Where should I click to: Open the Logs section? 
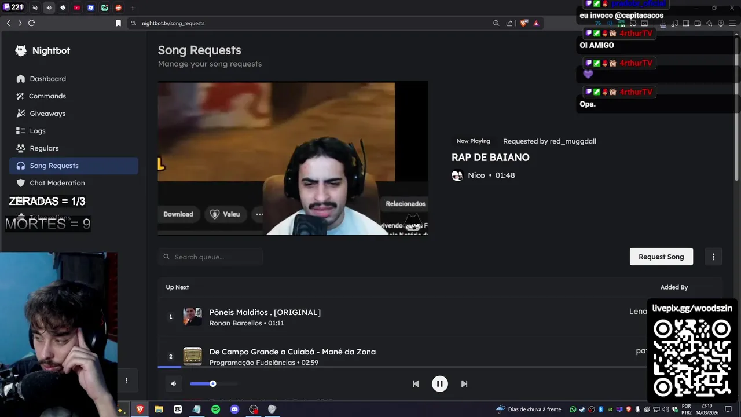pyautogui.click(x=74, y=131)
